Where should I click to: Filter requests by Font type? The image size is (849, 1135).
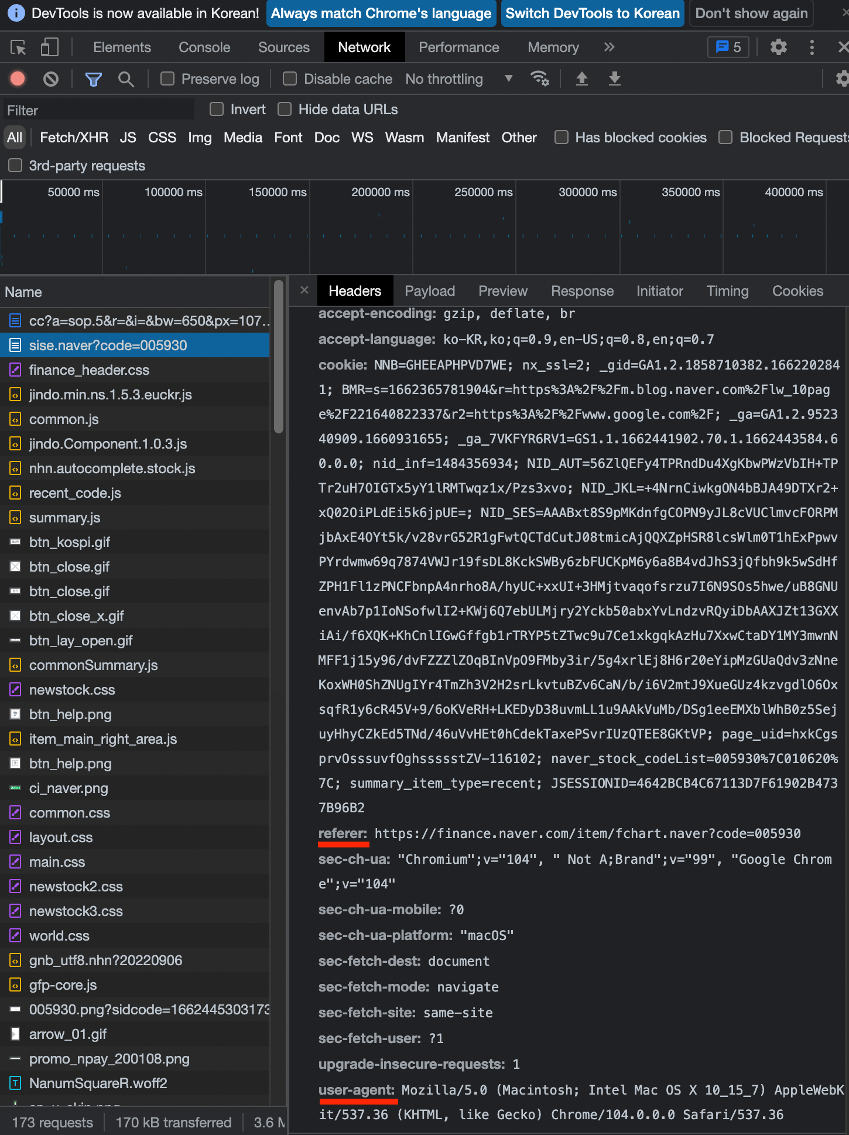[288, 138]
